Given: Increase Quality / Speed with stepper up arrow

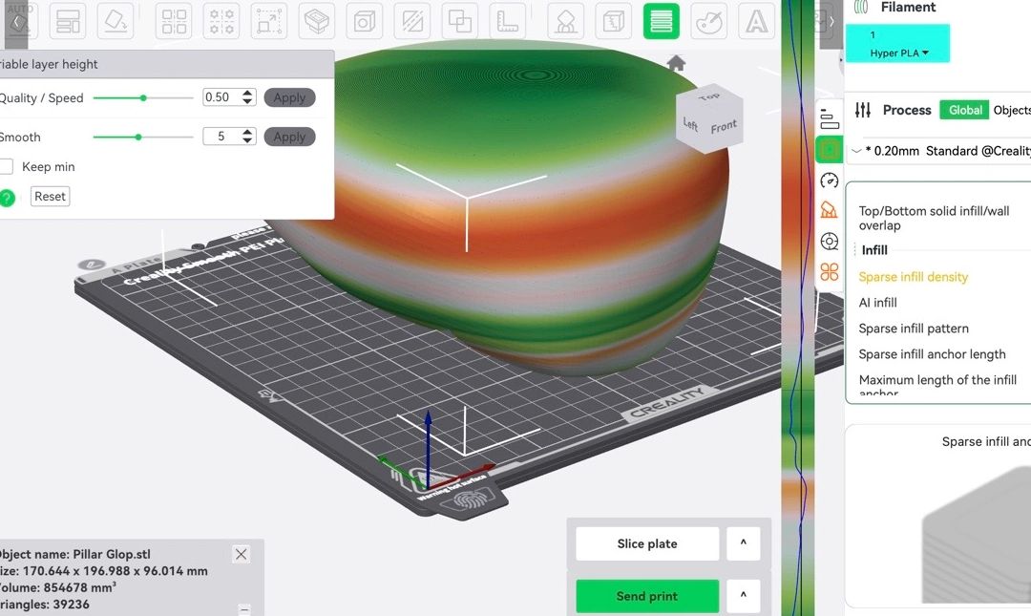Looking at the screenshot, I should [x=247, y=93].
